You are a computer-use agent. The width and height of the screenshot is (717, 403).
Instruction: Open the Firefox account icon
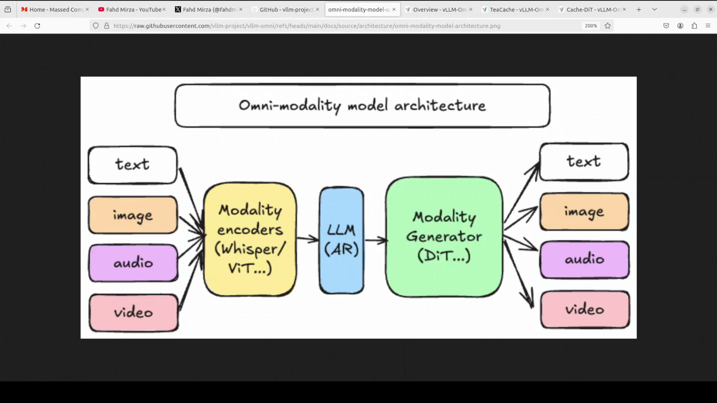[x=680, y=26]
